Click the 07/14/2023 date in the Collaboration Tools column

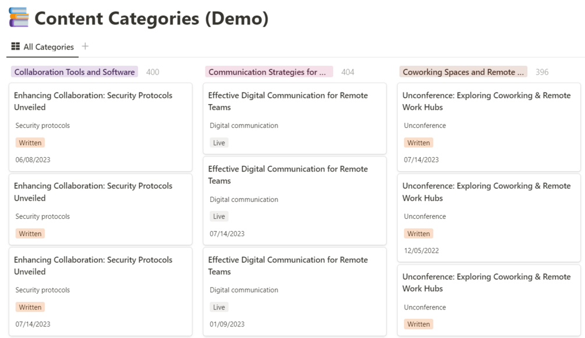click(33, 324)
